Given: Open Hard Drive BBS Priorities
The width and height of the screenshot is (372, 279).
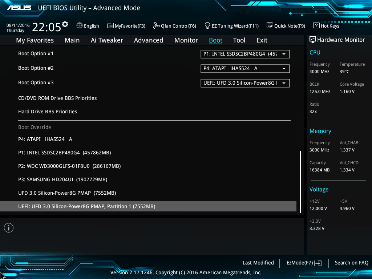Looking at the screenshot, I should (48, 112).
